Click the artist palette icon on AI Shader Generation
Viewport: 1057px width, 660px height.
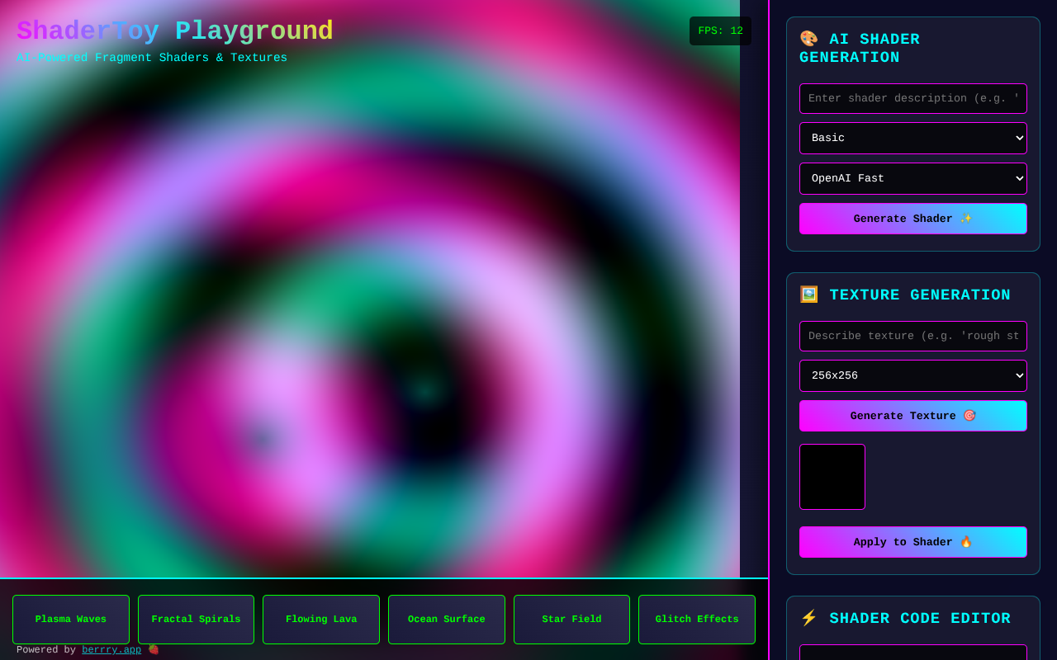tap(808, 38)
